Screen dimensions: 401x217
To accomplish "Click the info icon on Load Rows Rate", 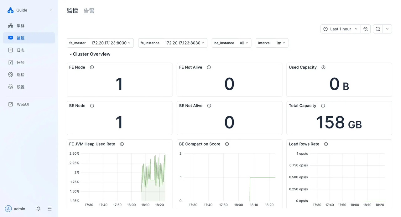I will click(326, 144).
